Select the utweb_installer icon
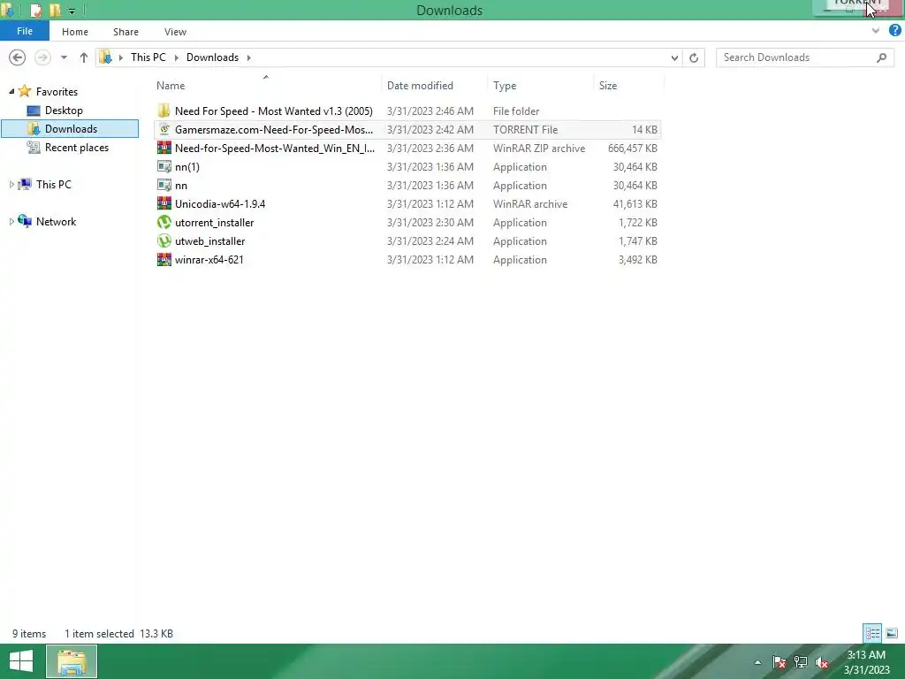 164,240
